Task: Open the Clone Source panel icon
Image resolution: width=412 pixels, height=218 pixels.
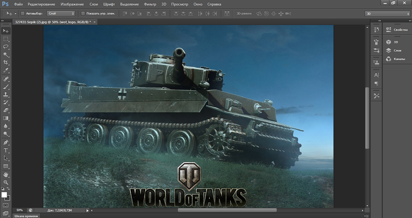Action: (376, 63)
